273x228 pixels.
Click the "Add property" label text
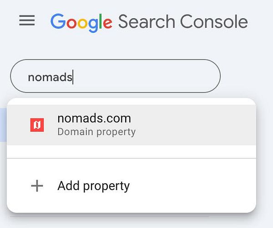93,186
